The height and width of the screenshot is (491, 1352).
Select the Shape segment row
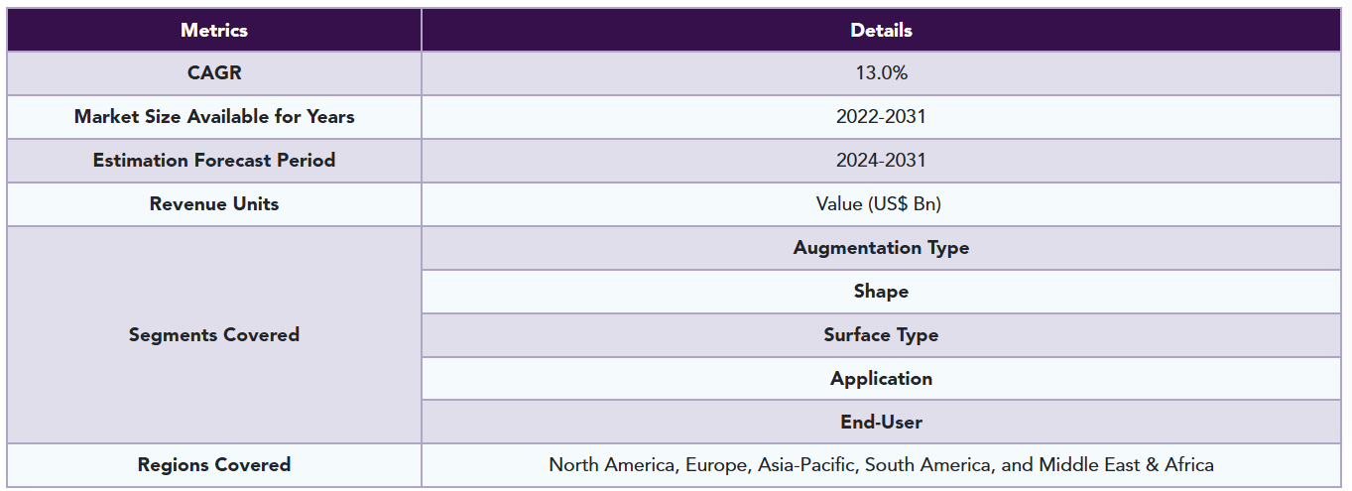tap(881, 292)
